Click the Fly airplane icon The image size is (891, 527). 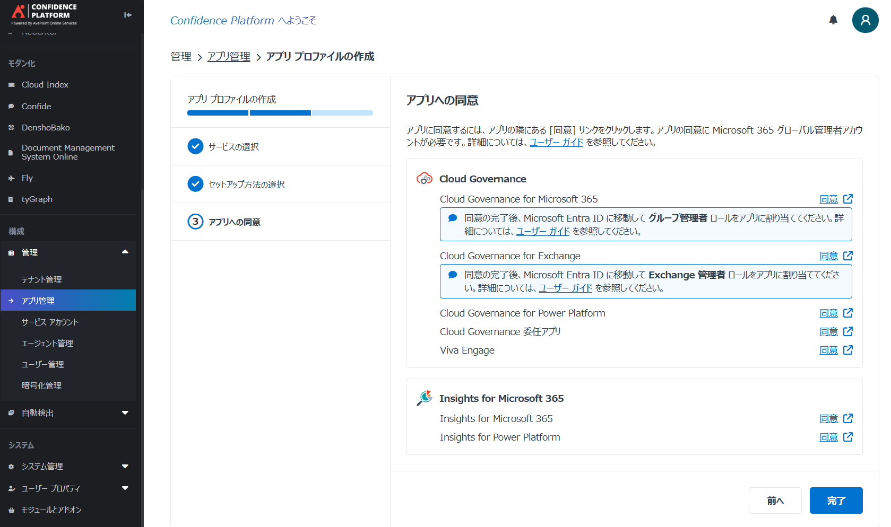pyautogui.click(x=12, y=178)
